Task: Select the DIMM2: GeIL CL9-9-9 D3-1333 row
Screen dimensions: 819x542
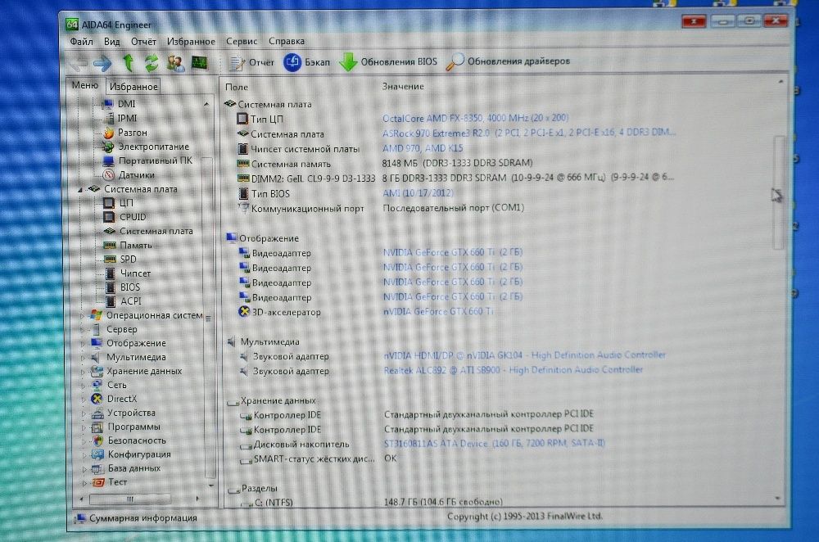Action: tap(455, 178)
